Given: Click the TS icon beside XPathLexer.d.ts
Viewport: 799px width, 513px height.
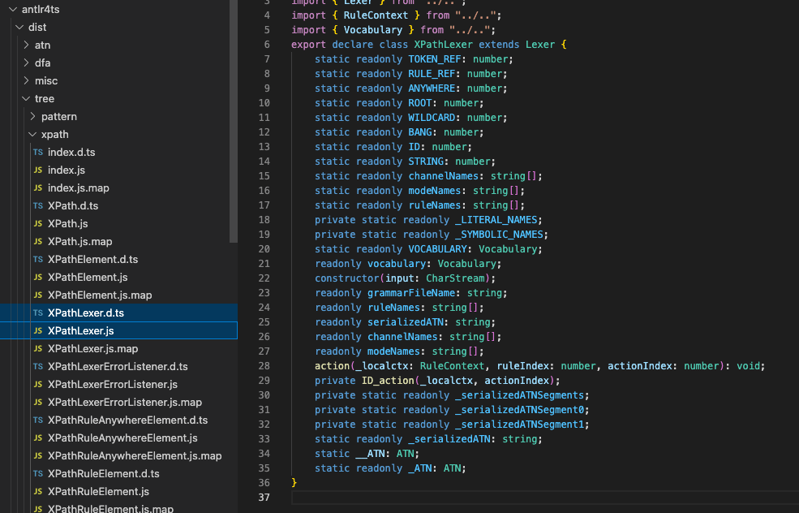Looking at the screenshot, I should (37, 313).
